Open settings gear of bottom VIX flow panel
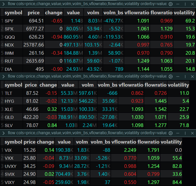 [171, 133]
